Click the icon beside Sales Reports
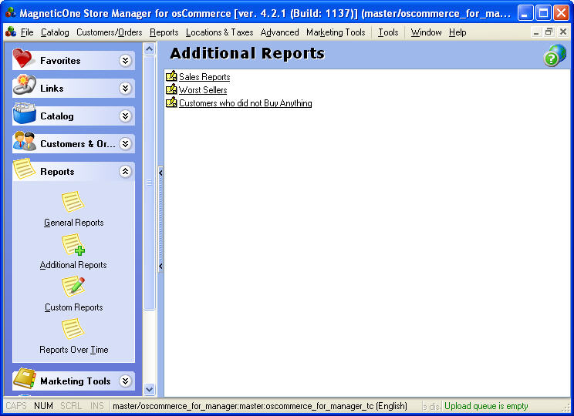This screenshot has height=416, width=574. 171,76
